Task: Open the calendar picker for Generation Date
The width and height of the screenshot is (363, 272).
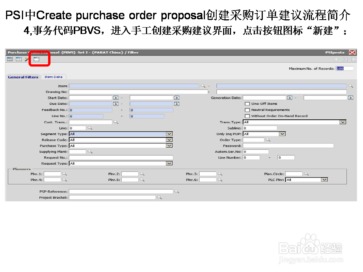Action: tap(290, 97)
